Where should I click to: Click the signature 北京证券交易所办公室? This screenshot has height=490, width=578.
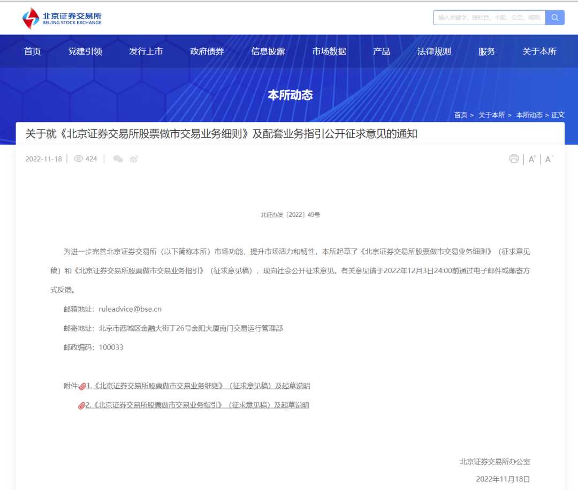[x=495, y=462]
